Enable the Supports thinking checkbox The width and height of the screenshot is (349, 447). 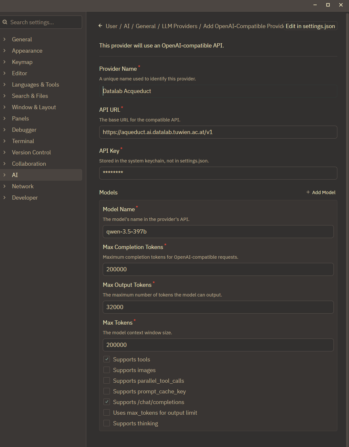click(x=107, y=423)
